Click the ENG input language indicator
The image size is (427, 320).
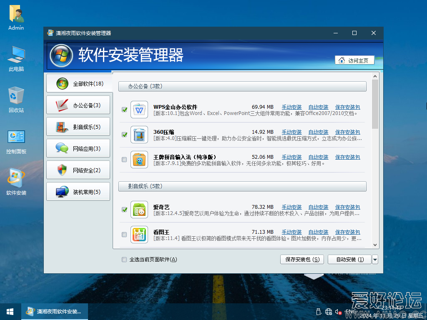(x=351, y=312)
